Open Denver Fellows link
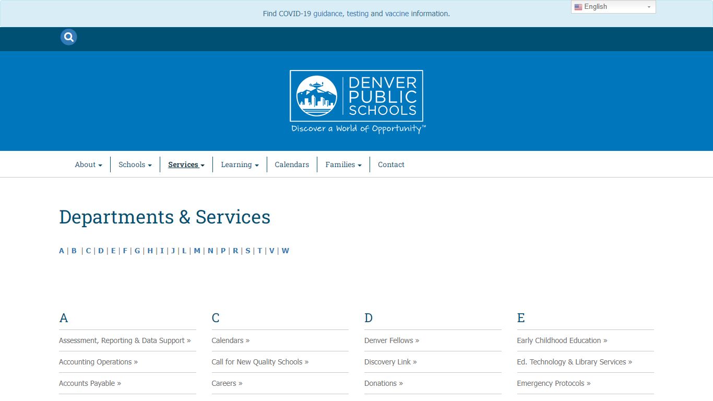713x401 pixels. point(392,340)
